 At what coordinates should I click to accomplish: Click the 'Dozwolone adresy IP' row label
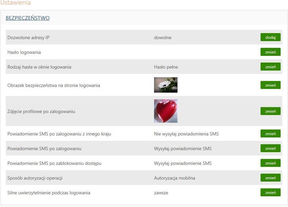pyautogui.click(x=28, y=37)
